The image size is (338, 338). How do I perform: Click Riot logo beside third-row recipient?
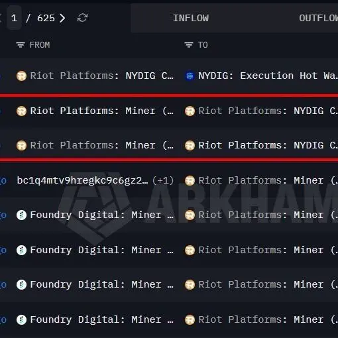(x=190, y=145)
